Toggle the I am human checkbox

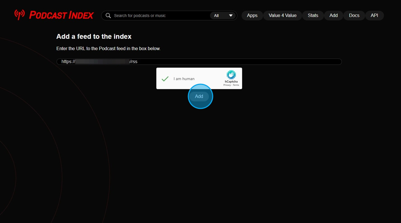(165, 79)
